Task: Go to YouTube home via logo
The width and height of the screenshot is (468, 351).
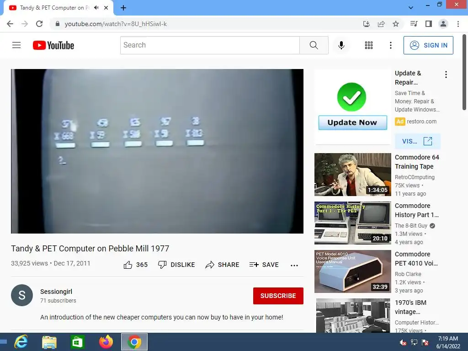Action: (x=53, y=45)
